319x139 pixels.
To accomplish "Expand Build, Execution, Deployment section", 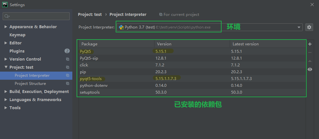I will pyautogui.click(x=6, y=91).
